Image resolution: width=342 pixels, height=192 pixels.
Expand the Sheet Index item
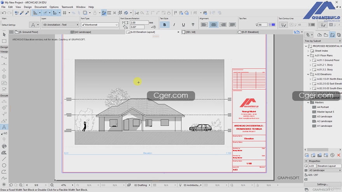click(x=308, y=51)
